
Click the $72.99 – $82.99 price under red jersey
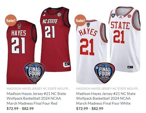pos(20,109)
